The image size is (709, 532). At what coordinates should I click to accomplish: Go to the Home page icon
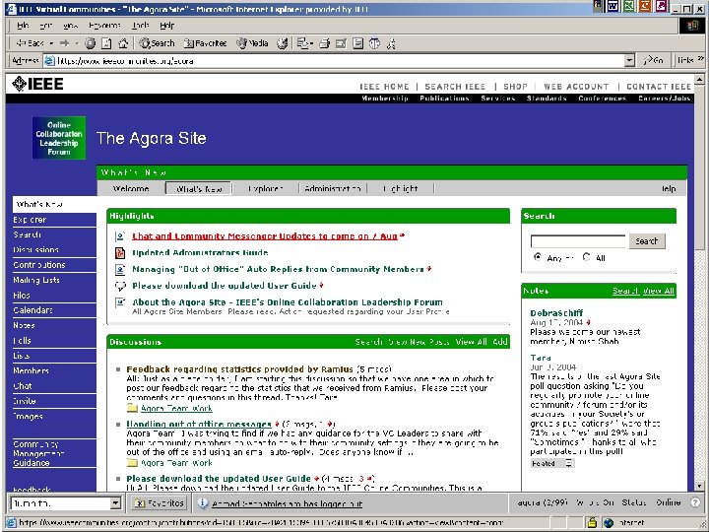[x=123, y=43]
